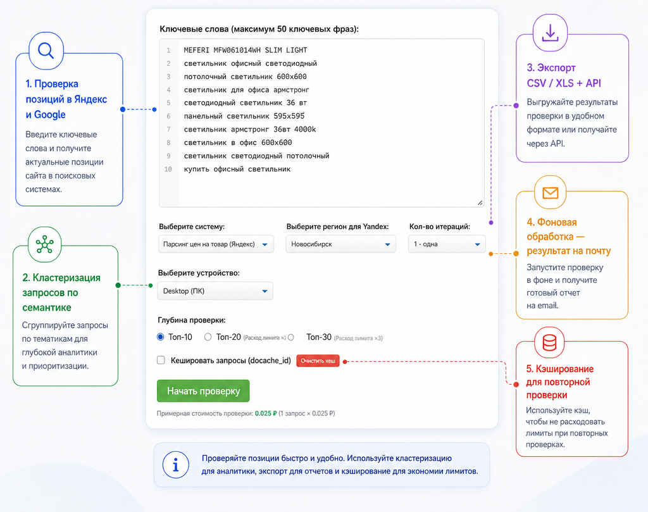Click the magnifying glass search icon
Screen dimensions: 648x512
(46, 51)
